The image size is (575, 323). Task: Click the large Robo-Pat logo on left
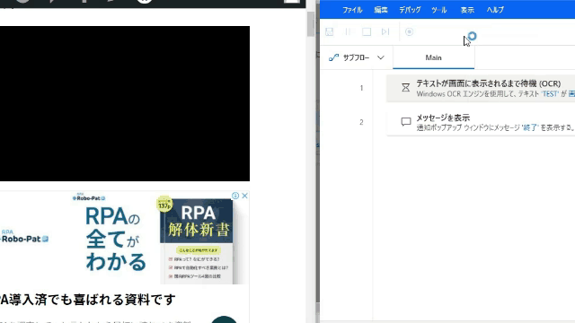24,237
